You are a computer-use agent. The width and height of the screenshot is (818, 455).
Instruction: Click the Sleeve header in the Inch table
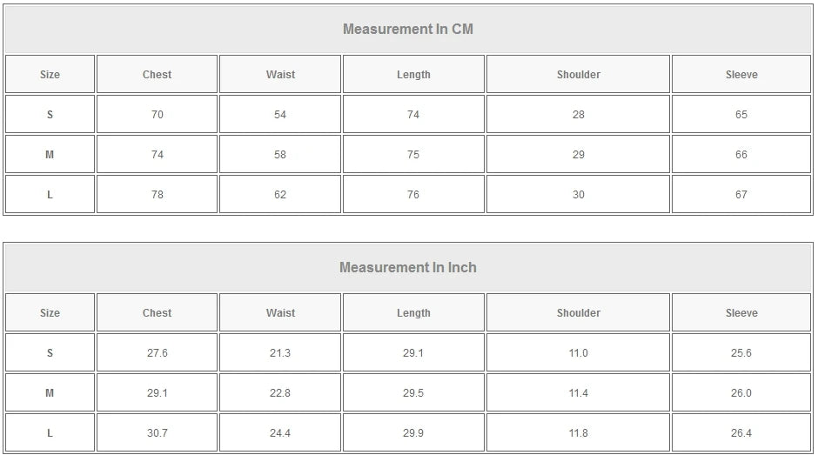(741, 313)
